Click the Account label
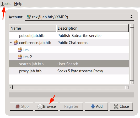The image size is (140, 118). (x=16, y=17)
